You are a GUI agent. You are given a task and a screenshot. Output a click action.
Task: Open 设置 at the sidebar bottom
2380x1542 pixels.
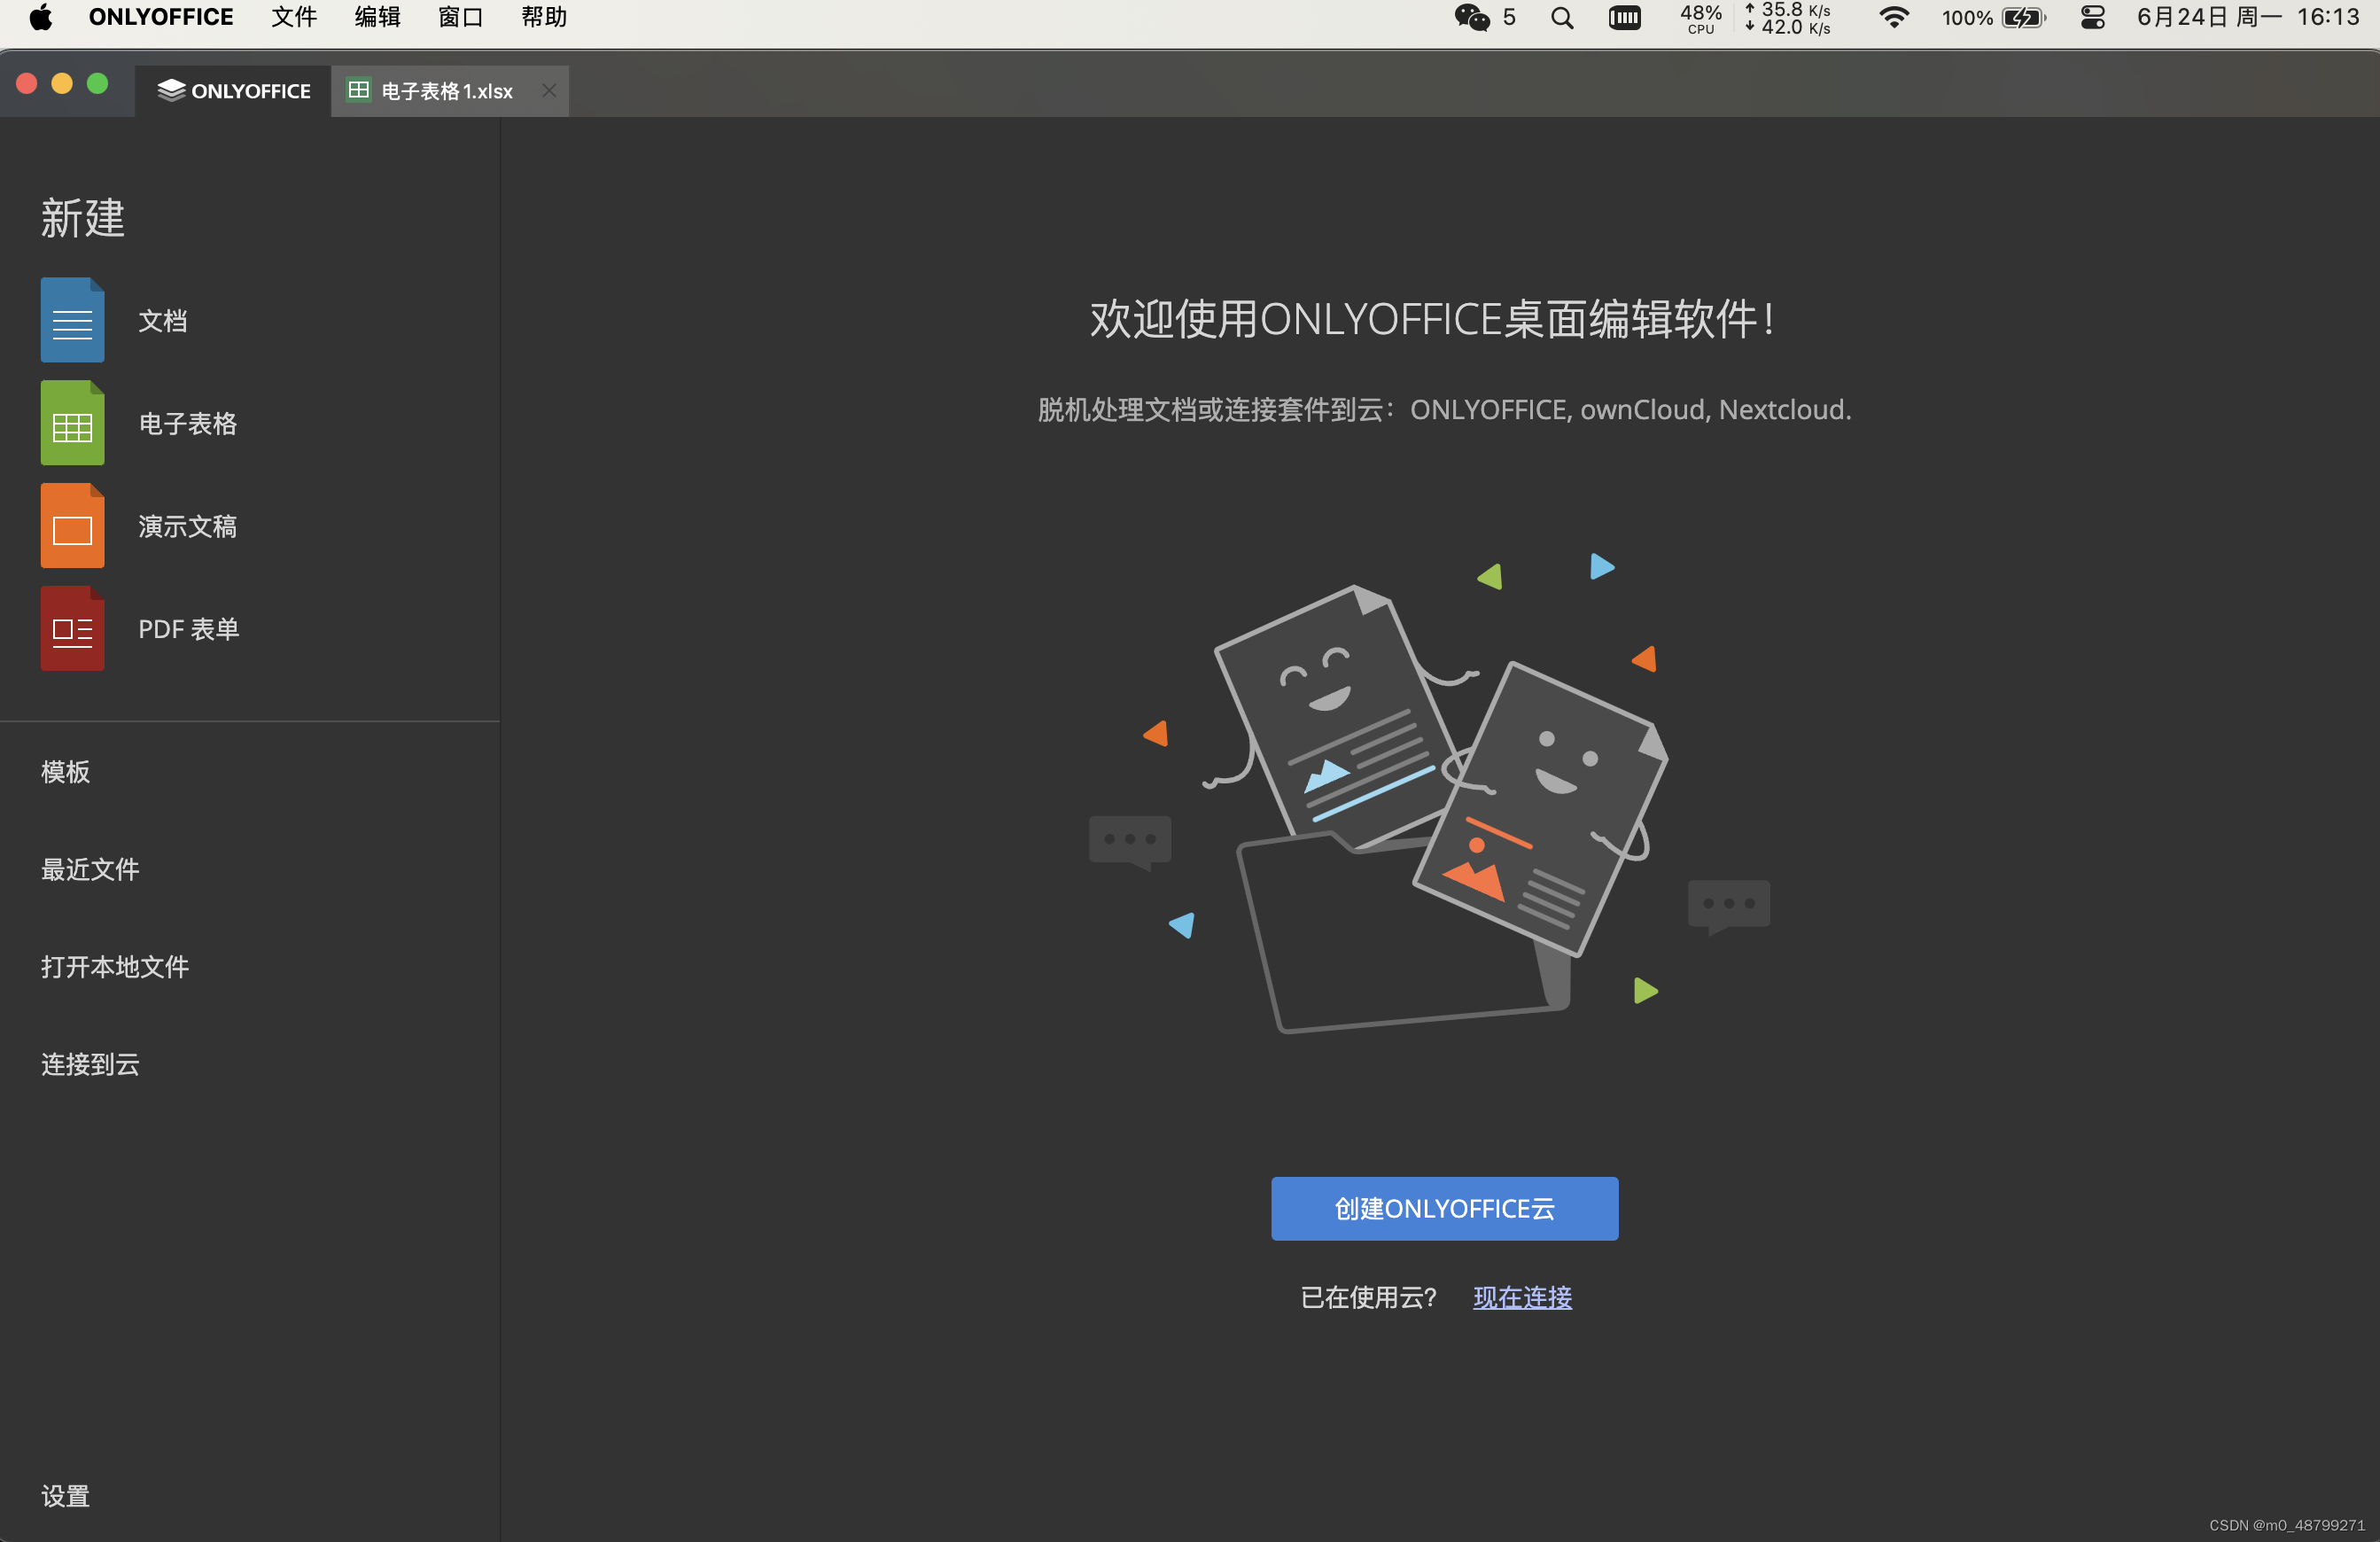[66, 1497]
